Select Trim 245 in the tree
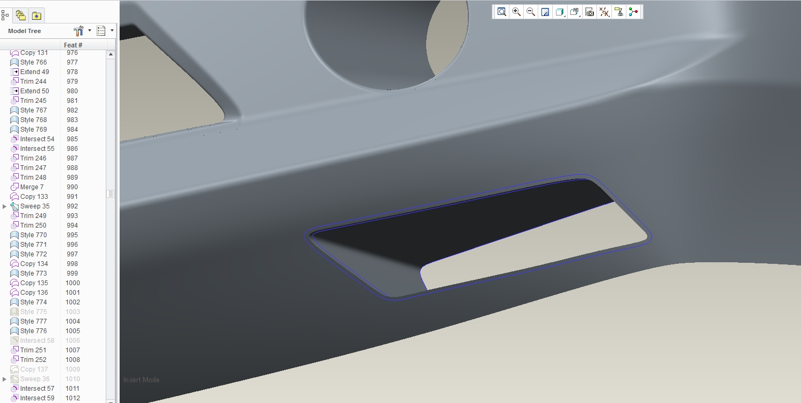Image resolution: width=801 pixels, height=403 pixels. [x=33, y=101]
